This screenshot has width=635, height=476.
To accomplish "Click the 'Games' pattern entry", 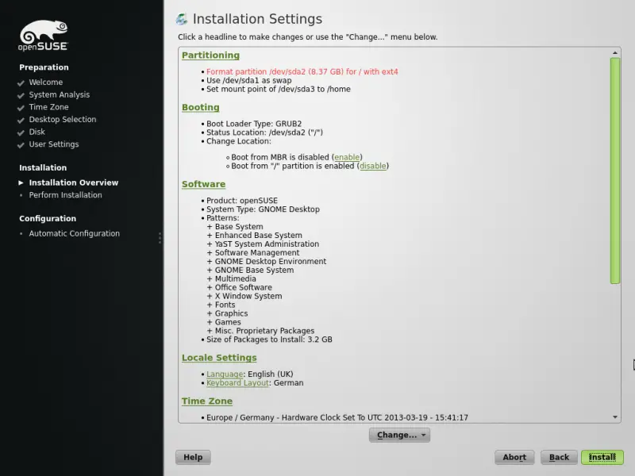I will [228, 322].
